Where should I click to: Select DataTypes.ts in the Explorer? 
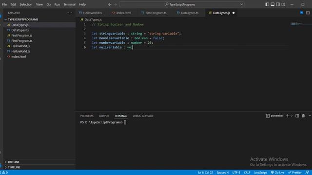(39, 30)
